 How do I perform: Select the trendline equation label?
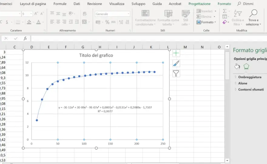tap(105, 109)
